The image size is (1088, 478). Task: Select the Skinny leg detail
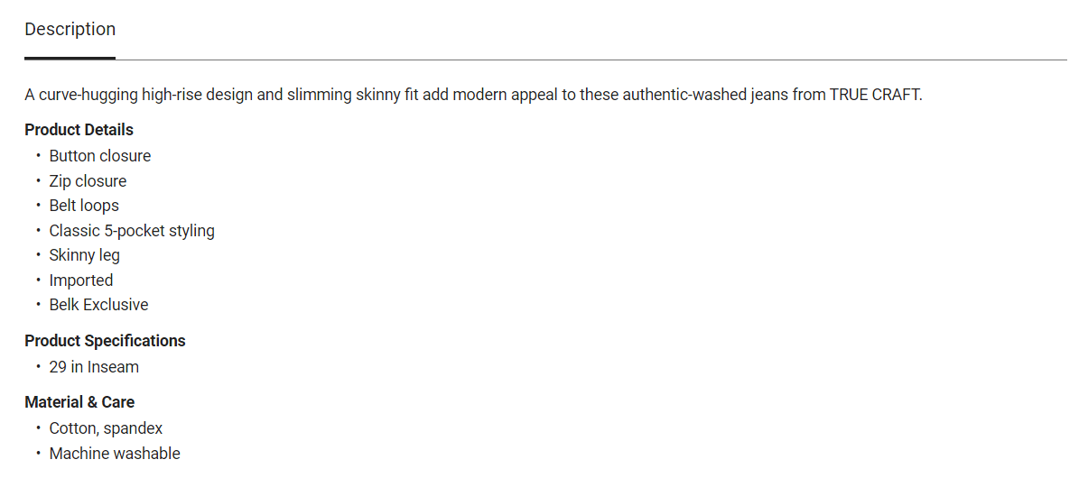85,255
